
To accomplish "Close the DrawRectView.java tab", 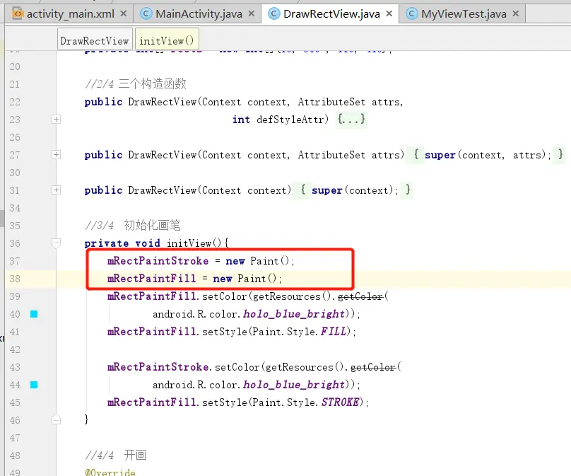I will tap(389, 14).
